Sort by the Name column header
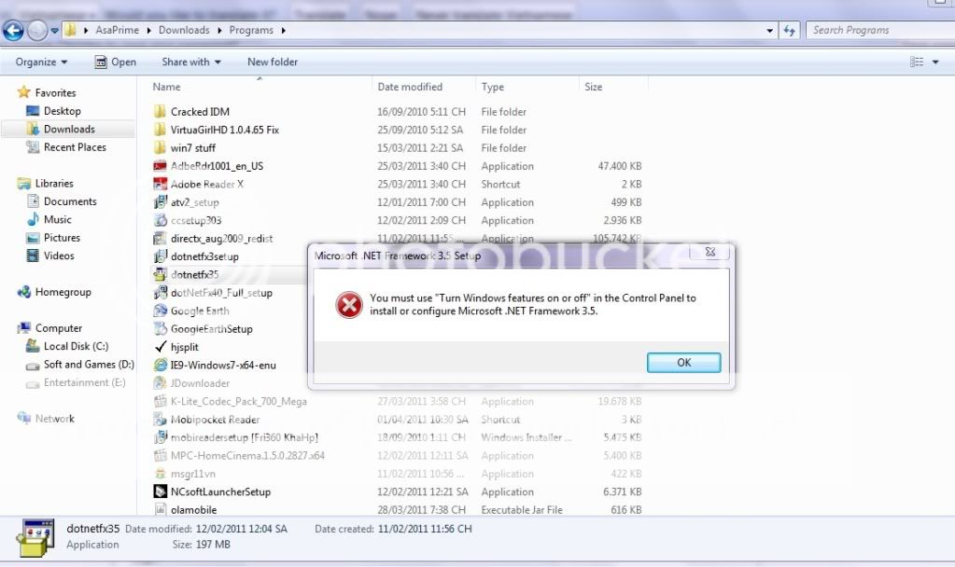 [166, 87]
